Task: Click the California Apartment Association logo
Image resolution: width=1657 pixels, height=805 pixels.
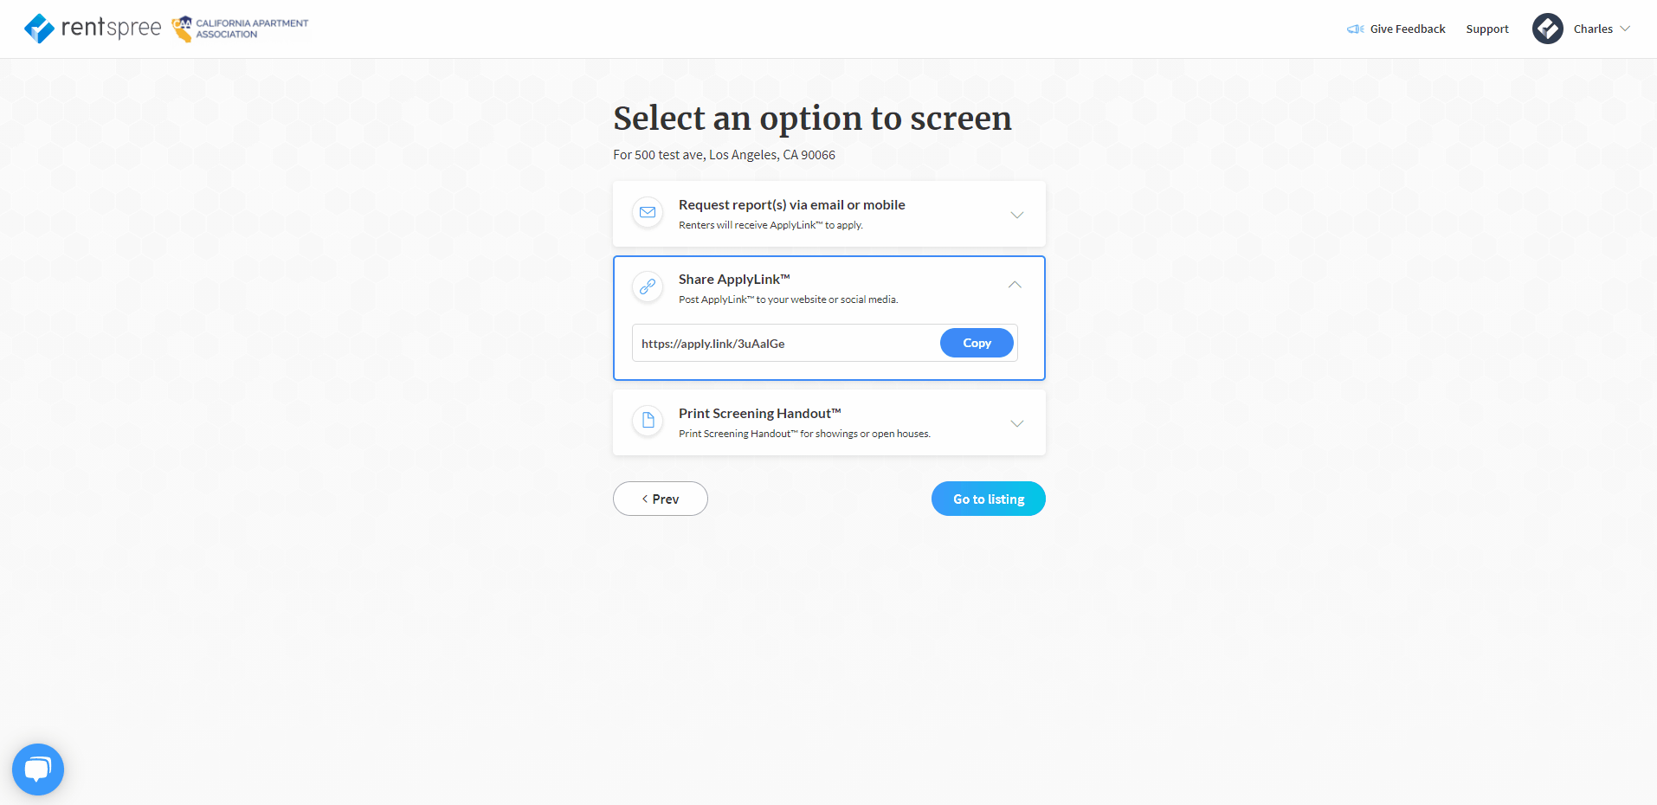Action: click(240, 29)
